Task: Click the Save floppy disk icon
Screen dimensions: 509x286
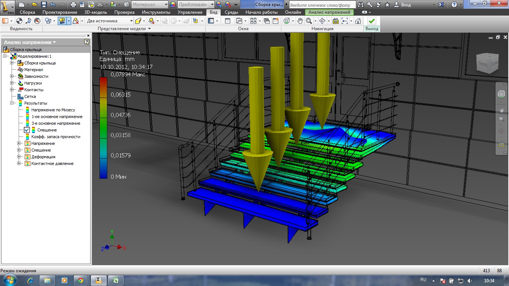Action: click(44, 4)
